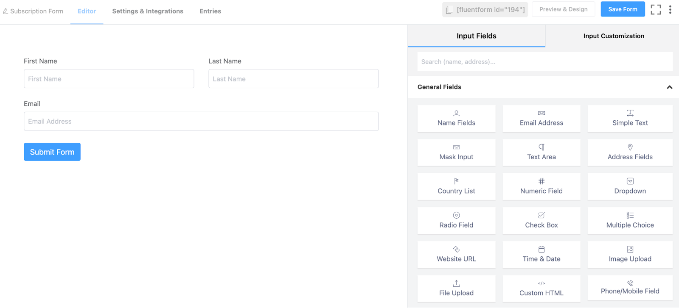Open the three-dot more options menu
679x308 pixels.
[x=670, y=9]
